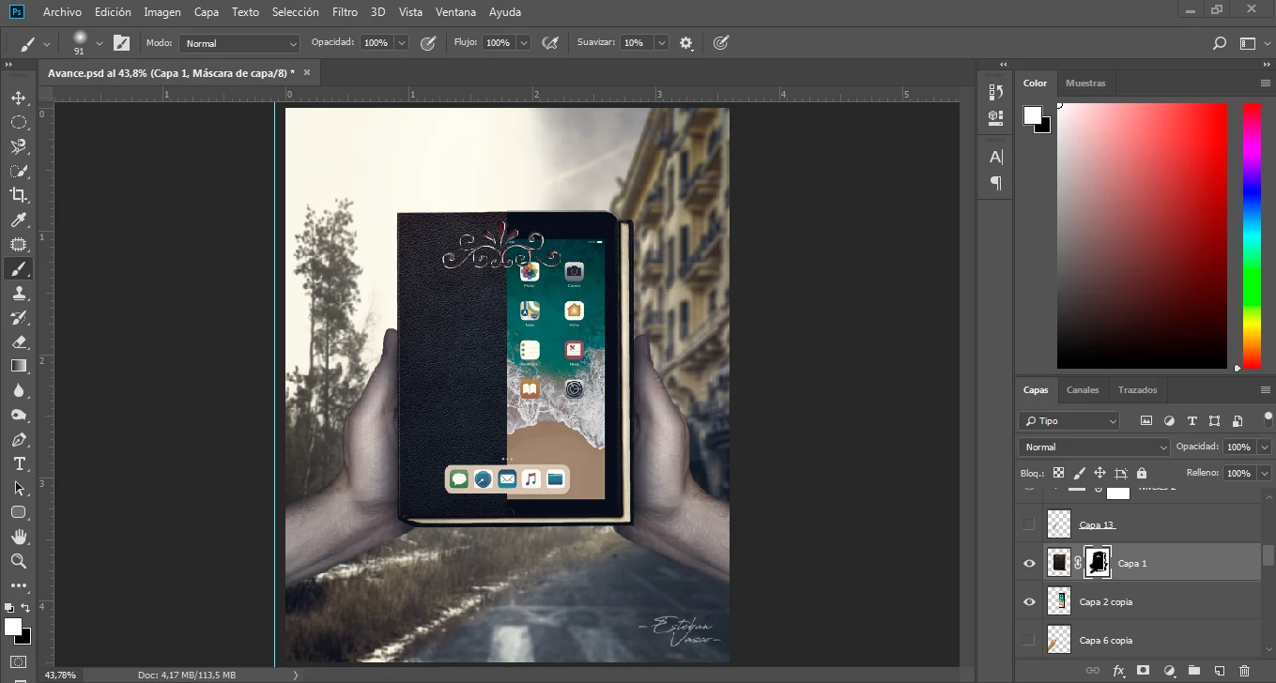Open the Character panel from the right sidebar
The image size is (1276, 683).
(x=994, y=157)
